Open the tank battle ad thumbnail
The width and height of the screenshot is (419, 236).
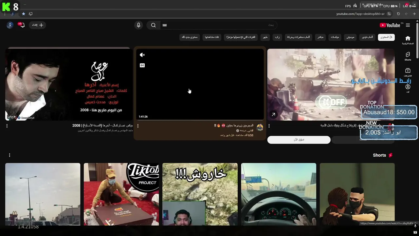point(331,84)
